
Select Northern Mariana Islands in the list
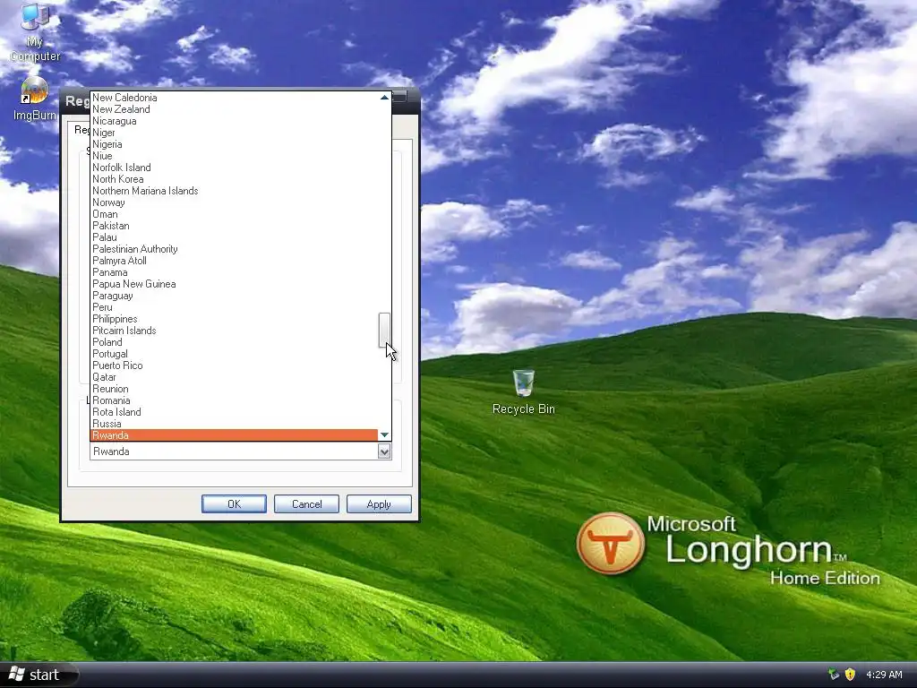click(x=234, y=191)
